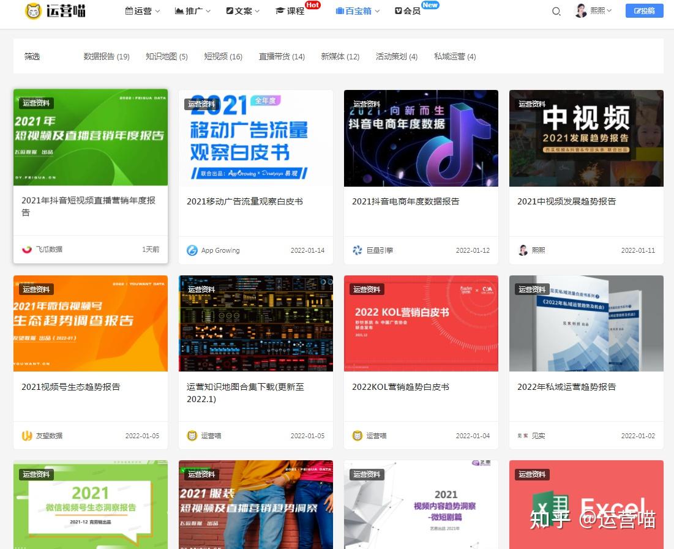This screenshot has width=674, height=549.
Task: Open the search magnifier icon
Action: [556, 11]
